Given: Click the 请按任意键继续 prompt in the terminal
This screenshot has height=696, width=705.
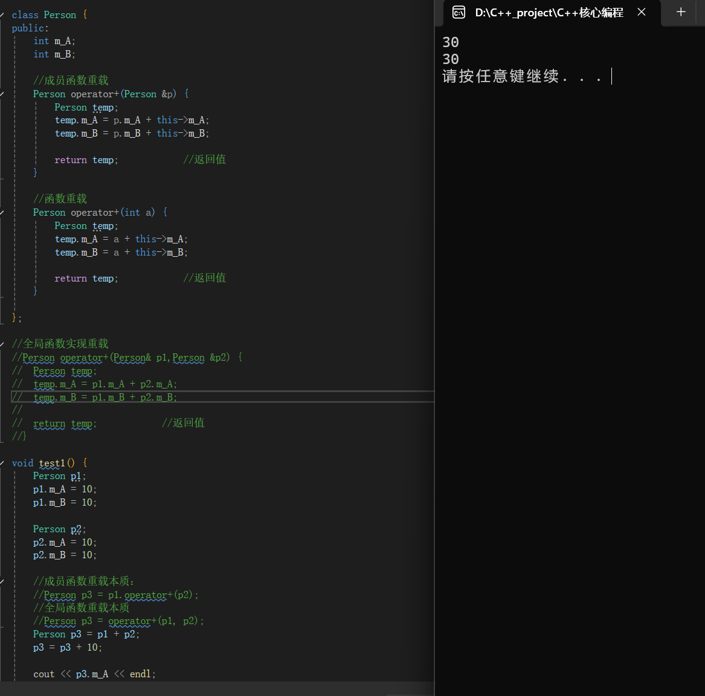Looking at the screenshot, I should (x=522, y=76).
